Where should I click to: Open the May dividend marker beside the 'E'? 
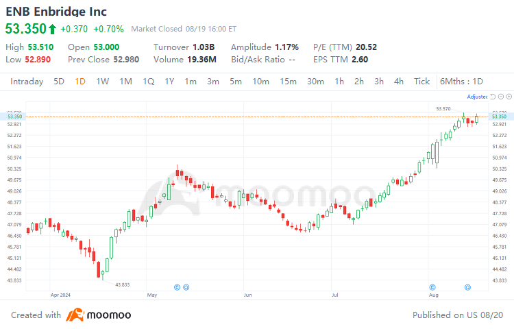point(186,287)
